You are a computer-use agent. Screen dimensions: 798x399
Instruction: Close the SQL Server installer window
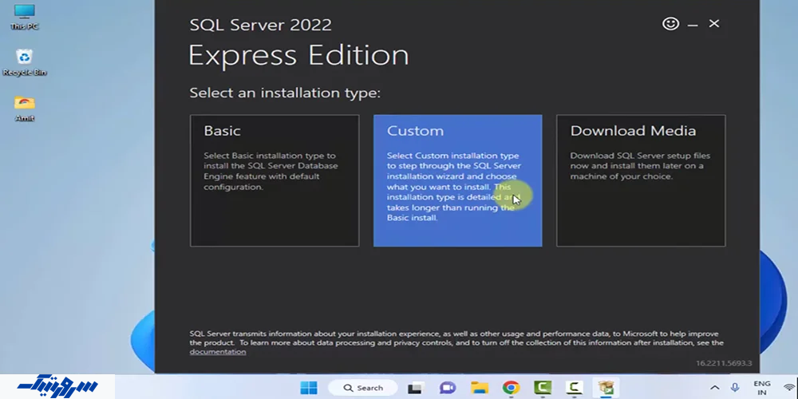coord(714,23)
